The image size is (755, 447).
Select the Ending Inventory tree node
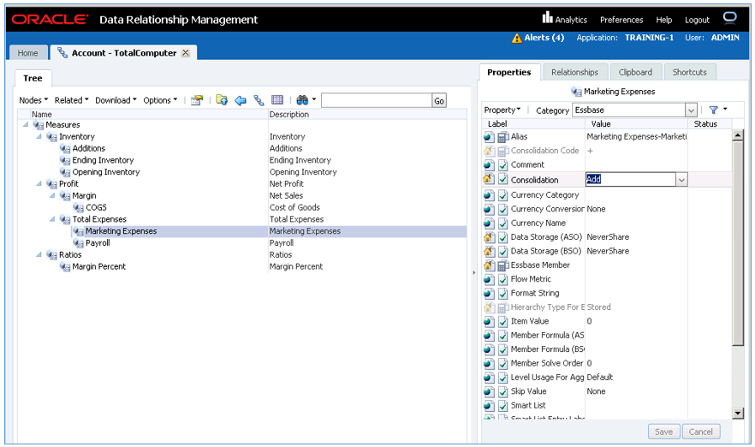click(103, 160)
